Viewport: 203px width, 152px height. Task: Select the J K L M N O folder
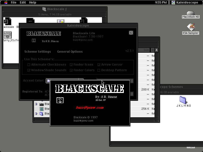[183, 100]
